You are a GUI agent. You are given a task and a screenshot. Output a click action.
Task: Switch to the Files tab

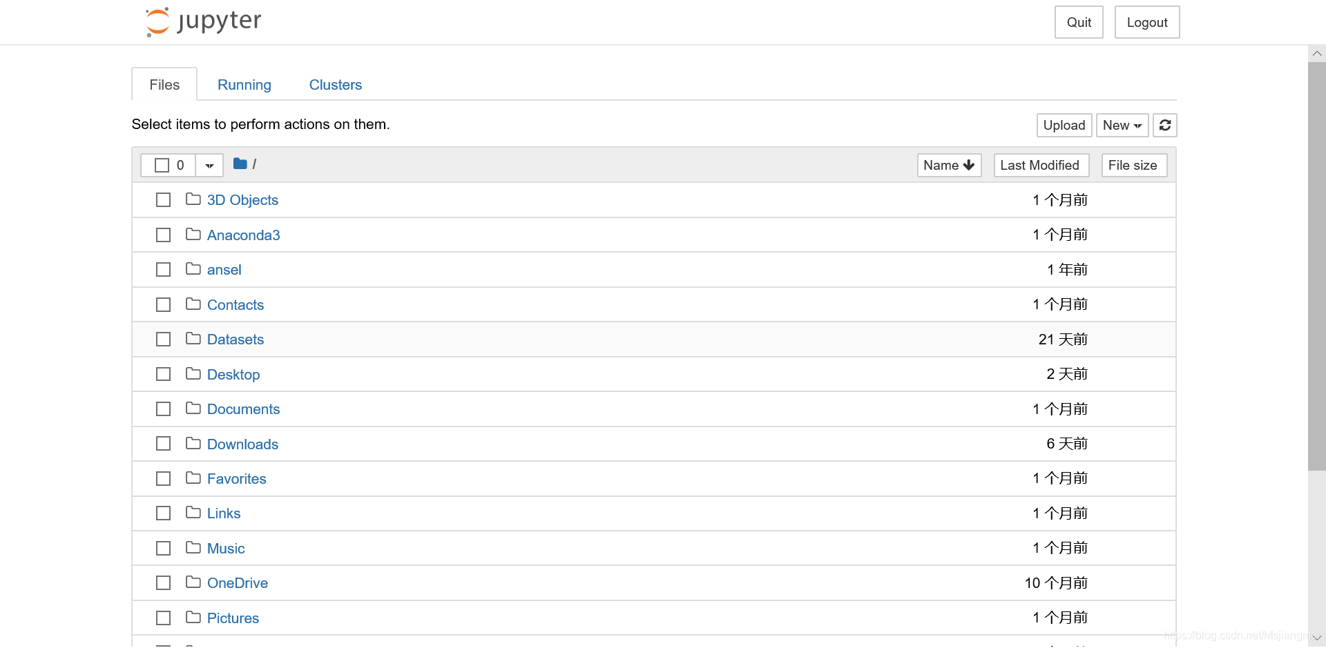click(164, 84)
